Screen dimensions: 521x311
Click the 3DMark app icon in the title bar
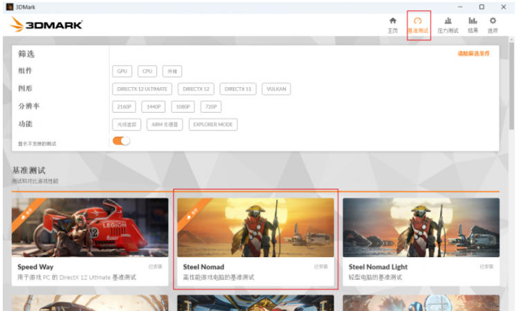pos(10,7)
